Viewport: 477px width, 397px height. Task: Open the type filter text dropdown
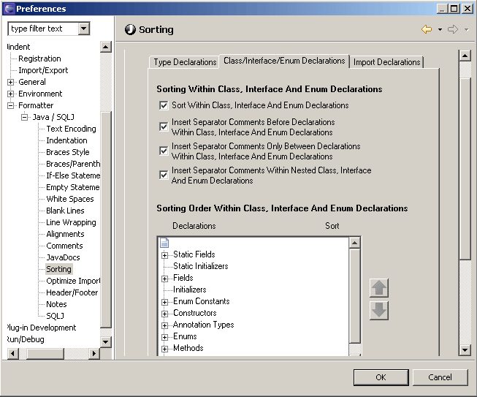point(83,29)
